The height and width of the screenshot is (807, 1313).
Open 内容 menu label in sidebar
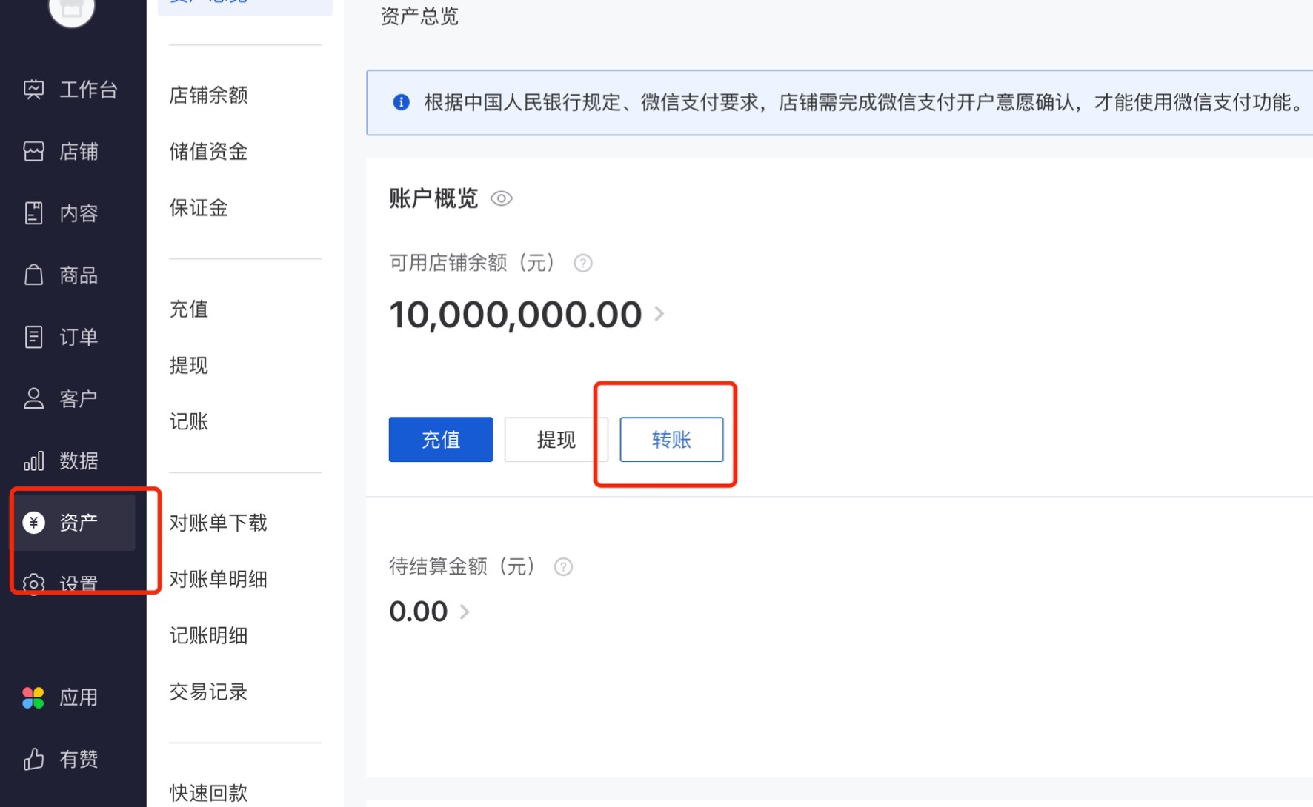[79, 213]
